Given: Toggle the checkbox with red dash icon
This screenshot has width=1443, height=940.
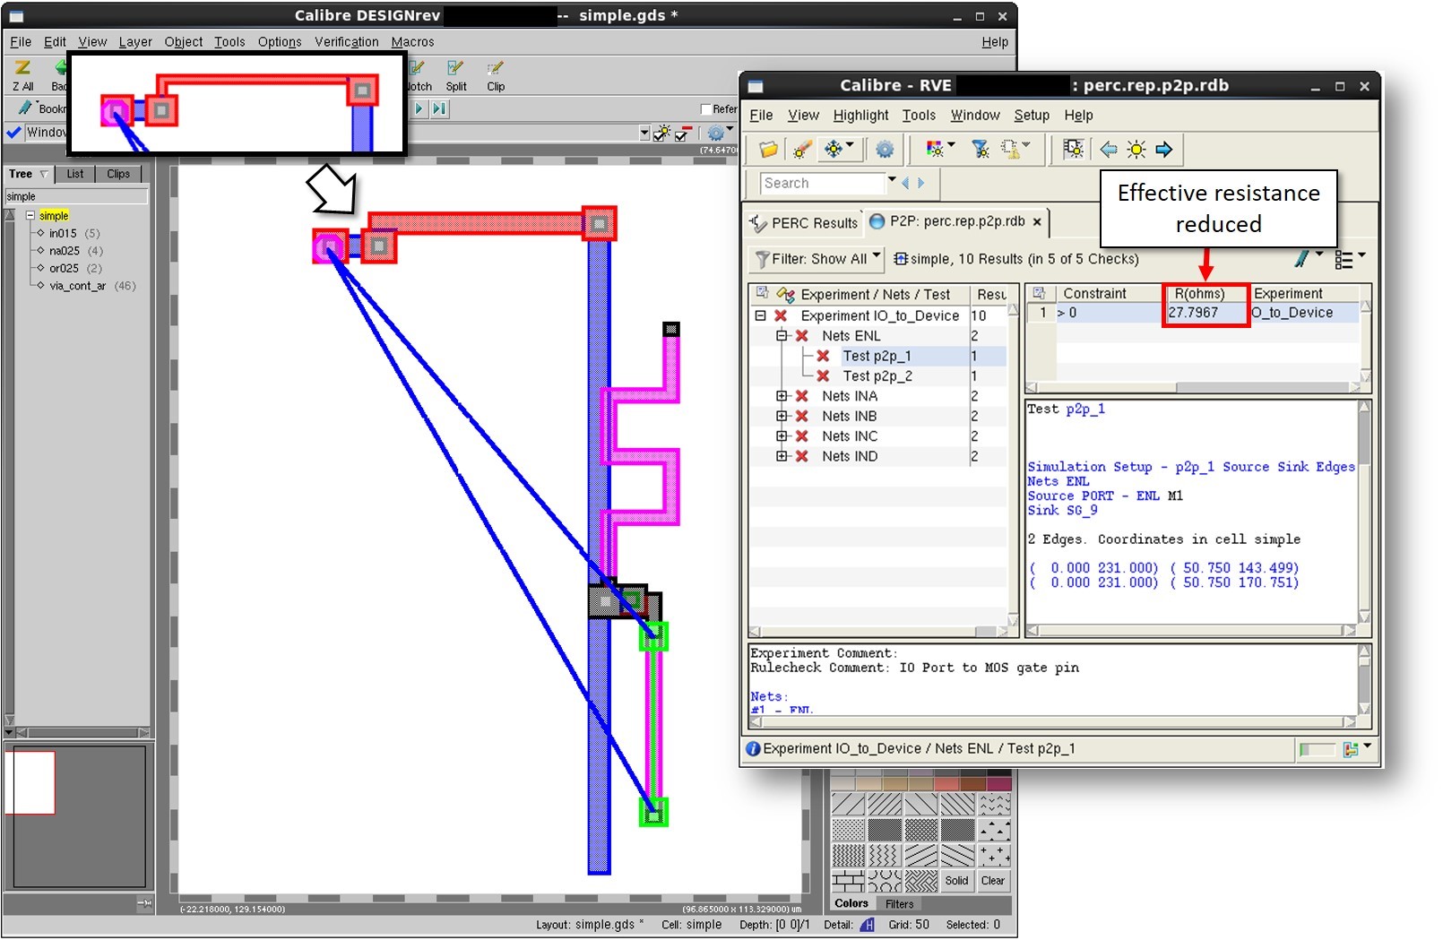Looking at the screenshot, I should point(683,134).
